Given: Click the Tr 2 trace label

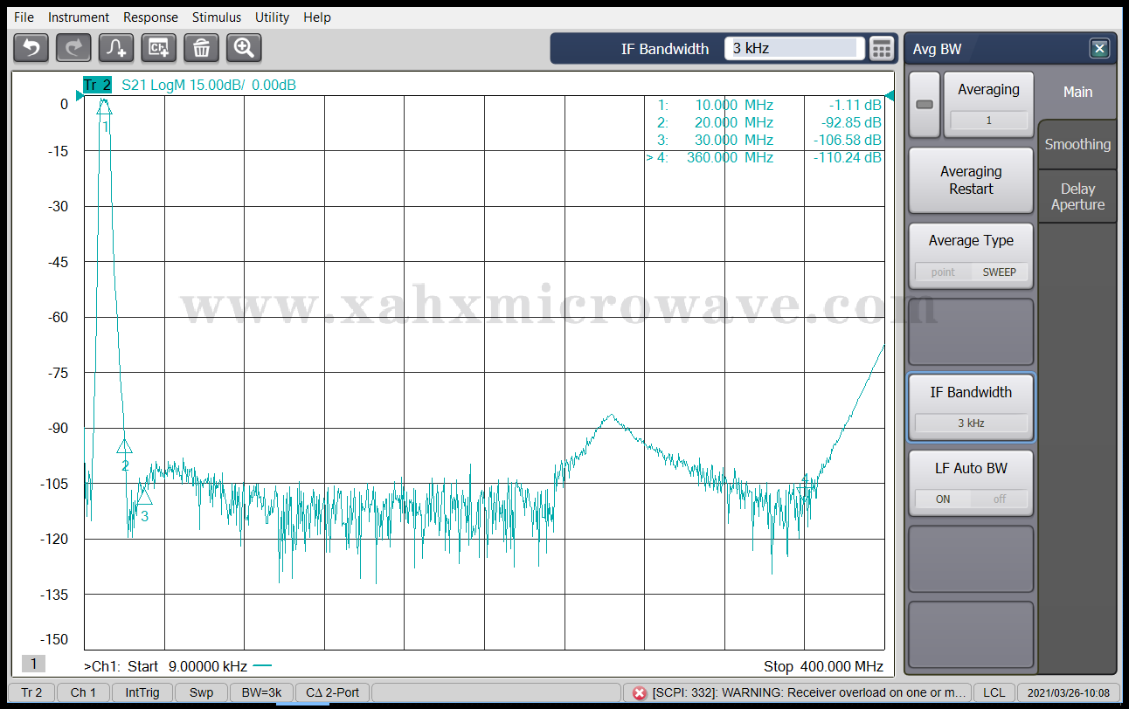Looking at the screenshot, I should coord(97,85).
